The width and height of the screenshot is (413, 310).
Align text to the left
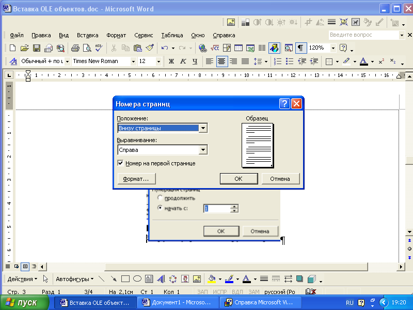210,61
